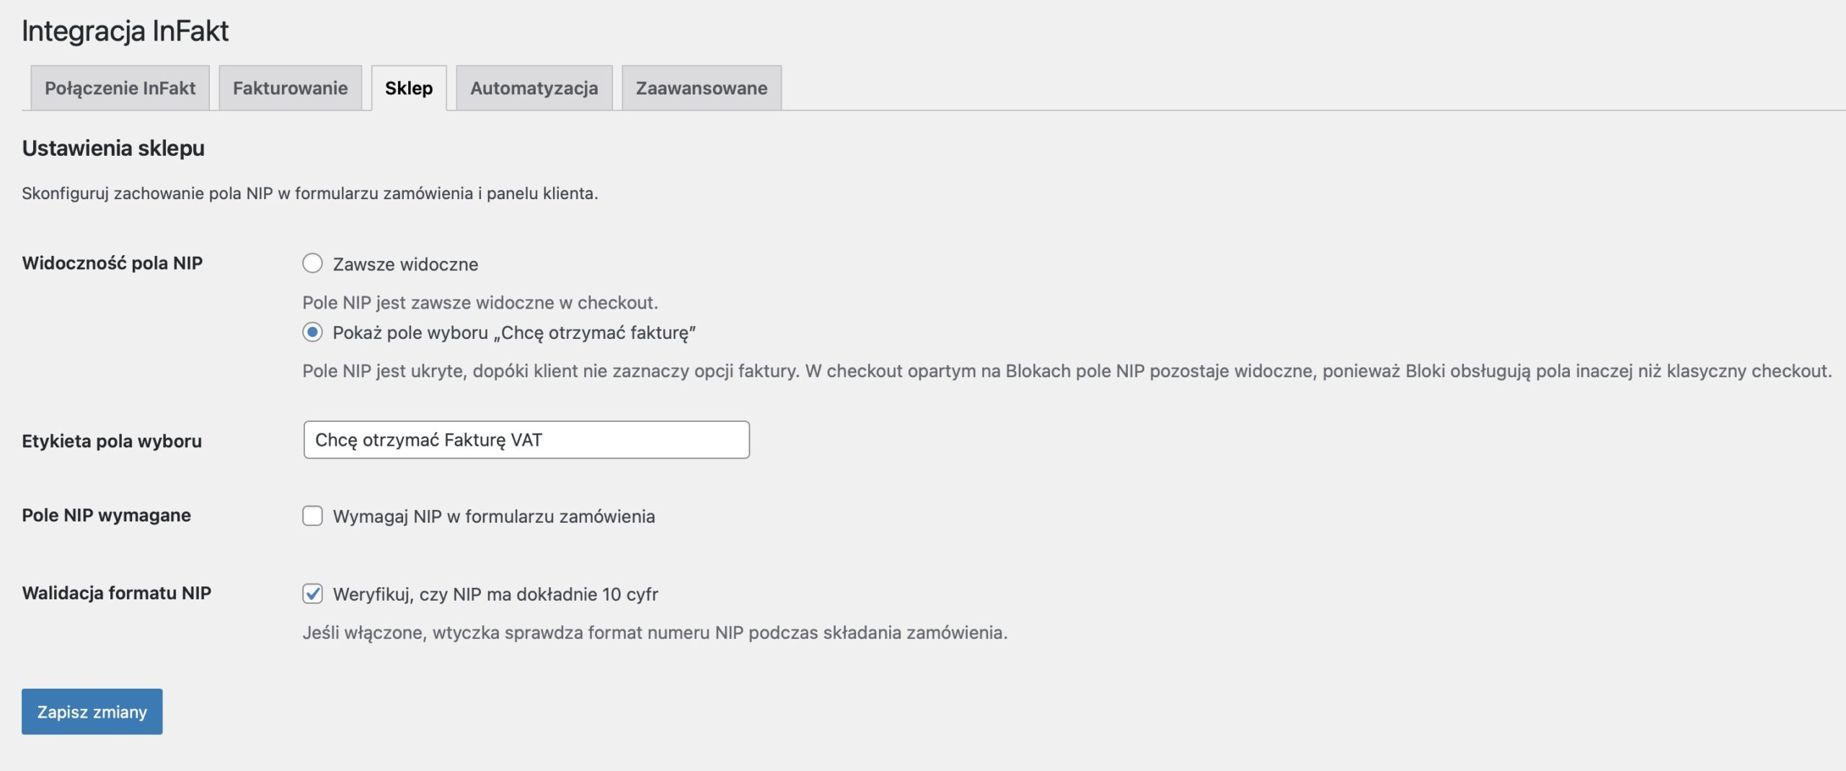The height and width of the screenshot is (771, 1846).
Task: Click the 'Walidacja formatu NIP' row label
Action: point(116,593)
